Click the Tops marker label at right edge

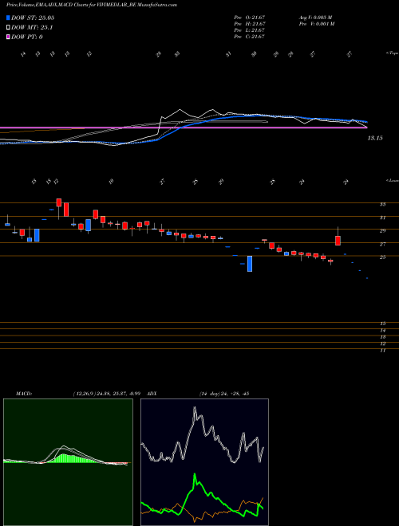393,53
